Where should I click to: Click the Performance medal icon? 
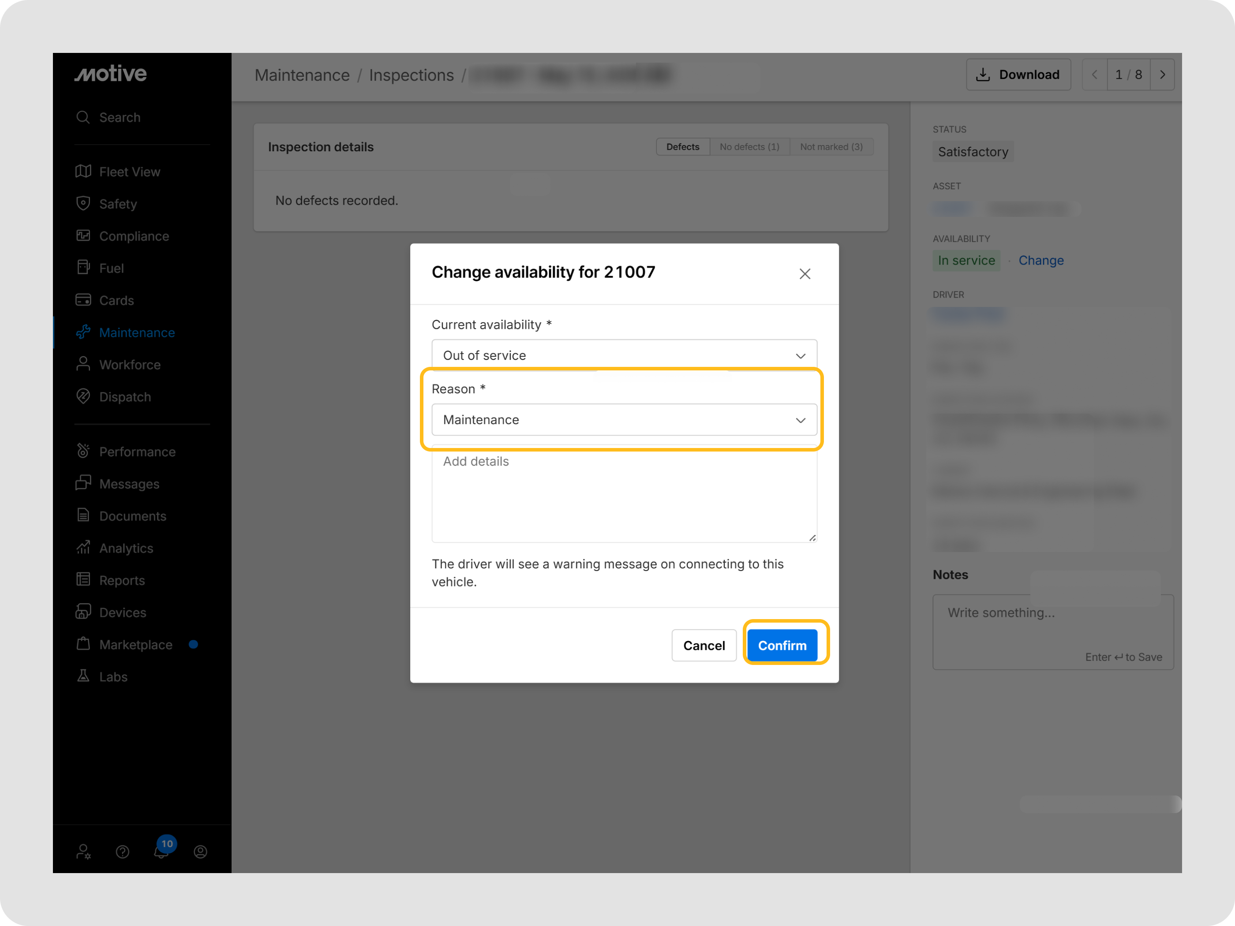83,451
